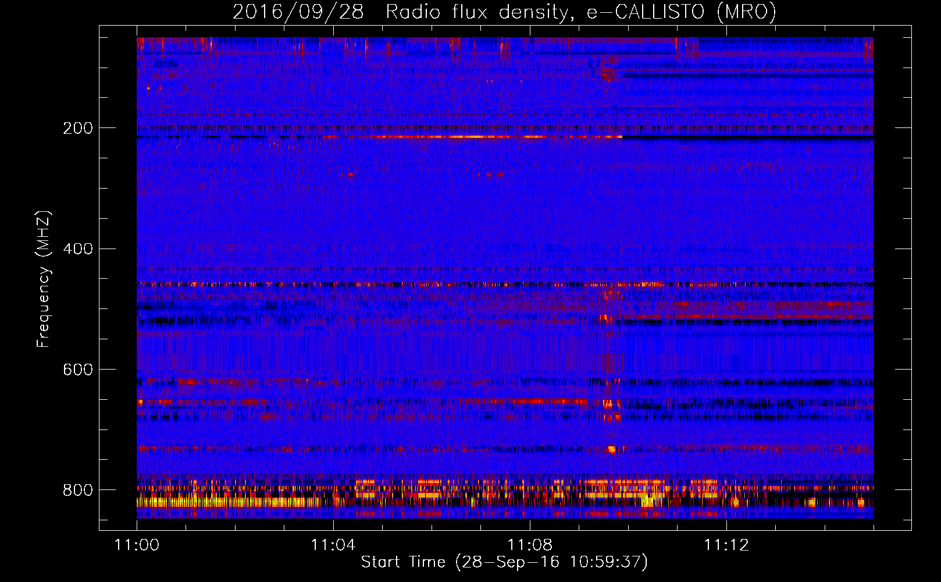Click the 11:00 time tick label
Screen dimensions: 941x582
pos(137,545)
